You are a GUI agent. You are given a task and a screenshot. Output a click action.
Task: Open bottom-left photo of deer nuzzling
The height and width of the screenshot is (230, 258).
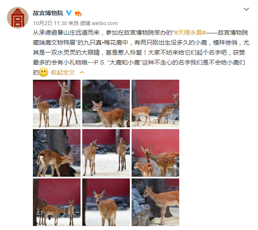pyautogui.click(x=57, y=202)
